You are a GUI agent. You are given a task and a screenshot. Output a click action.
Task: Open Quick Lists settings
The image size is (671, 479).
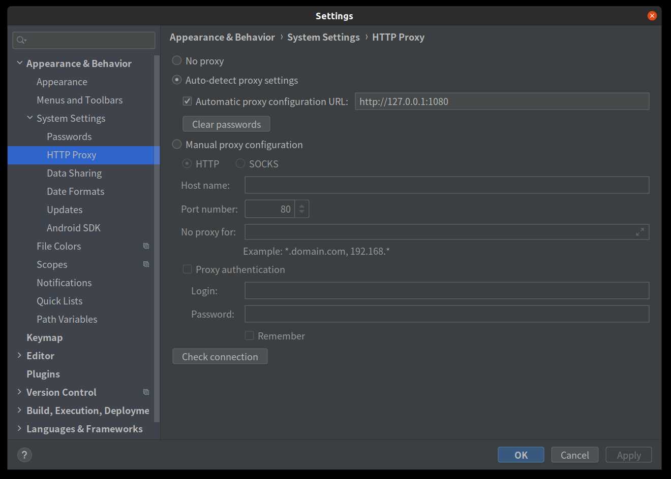(59, 301)
